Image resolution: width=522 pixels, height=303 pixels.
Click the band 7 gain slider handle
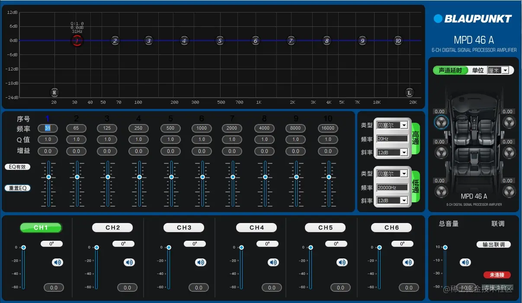coord(233,177)
